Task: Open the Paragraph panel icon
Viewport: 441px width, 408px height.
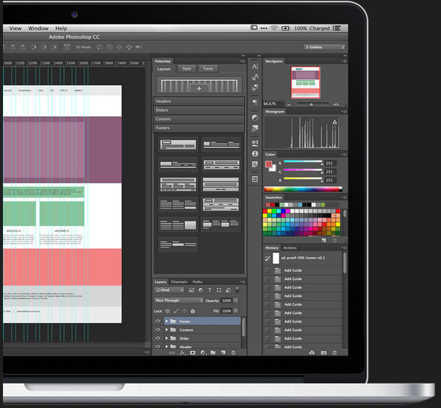Action: (x=255, y=102)
